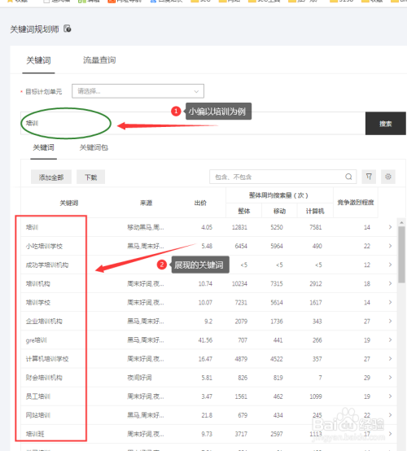Switch to the top 关键词 tab

click(38, 60)
